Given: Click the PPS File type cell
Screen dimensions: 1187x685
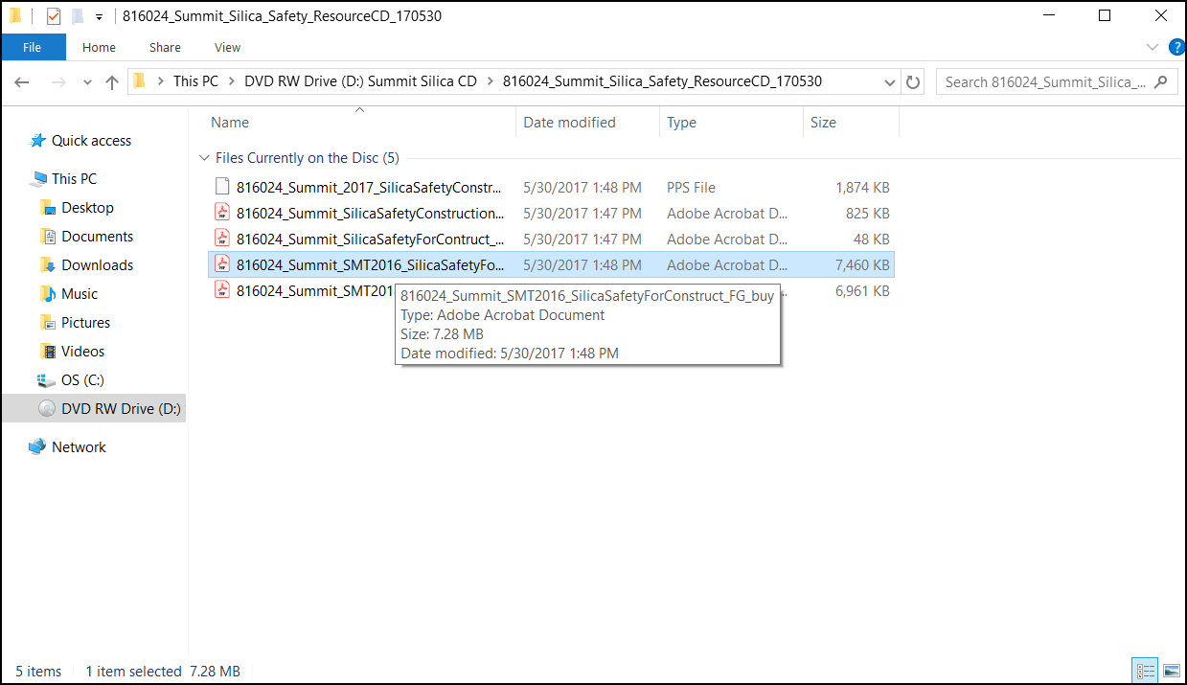Looking at the screenshot, I should click(x=691, y=188).
